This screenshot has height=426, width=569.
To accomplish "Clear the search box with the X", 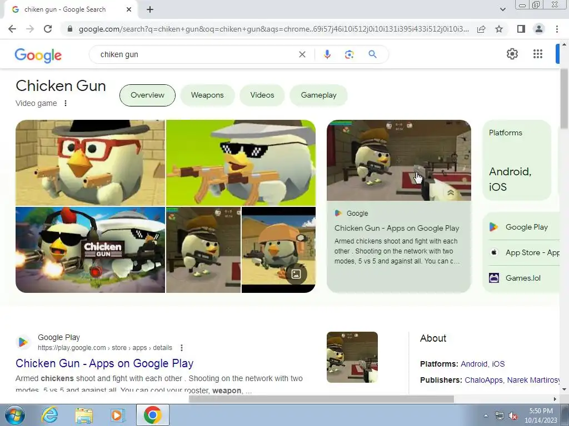I will click(302, 54).
